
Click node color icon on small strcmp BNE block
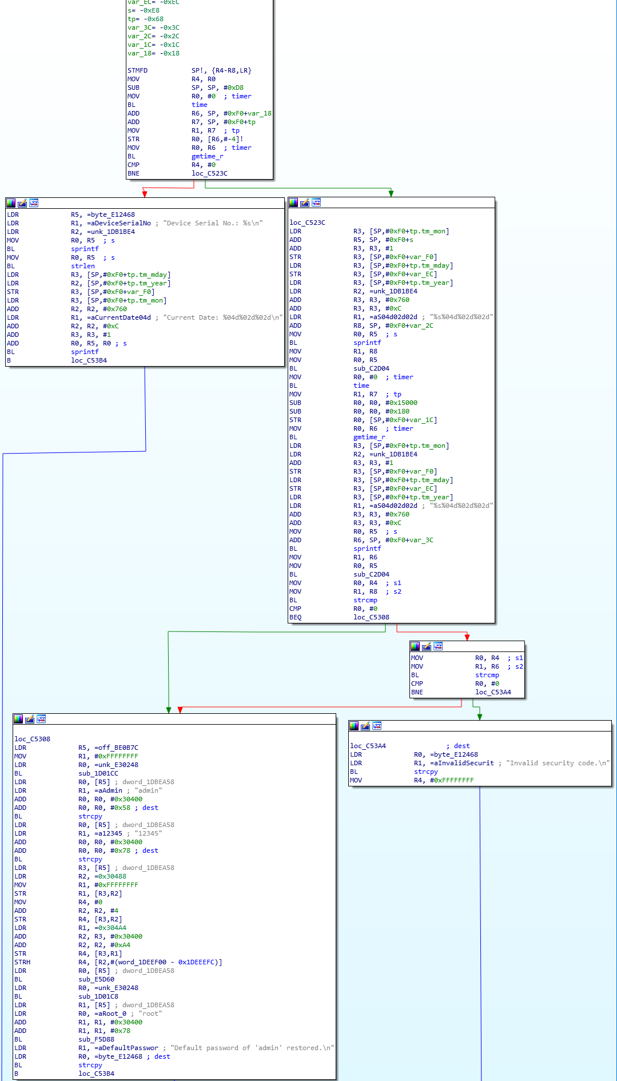pos(415,646)
